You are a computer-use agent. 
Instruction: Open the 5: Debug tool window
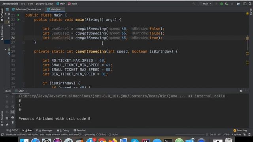coord(63,131)
